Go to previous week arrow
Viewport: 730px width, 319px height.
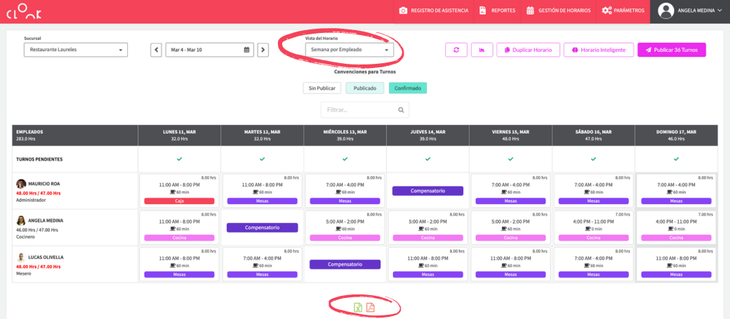156,50
